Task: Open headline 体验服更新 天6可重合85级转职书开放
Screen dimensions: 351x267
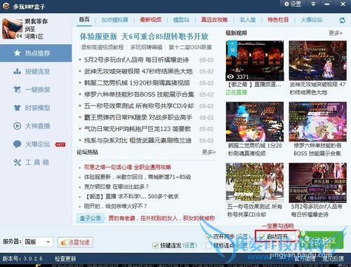Action: coord(144,36)
